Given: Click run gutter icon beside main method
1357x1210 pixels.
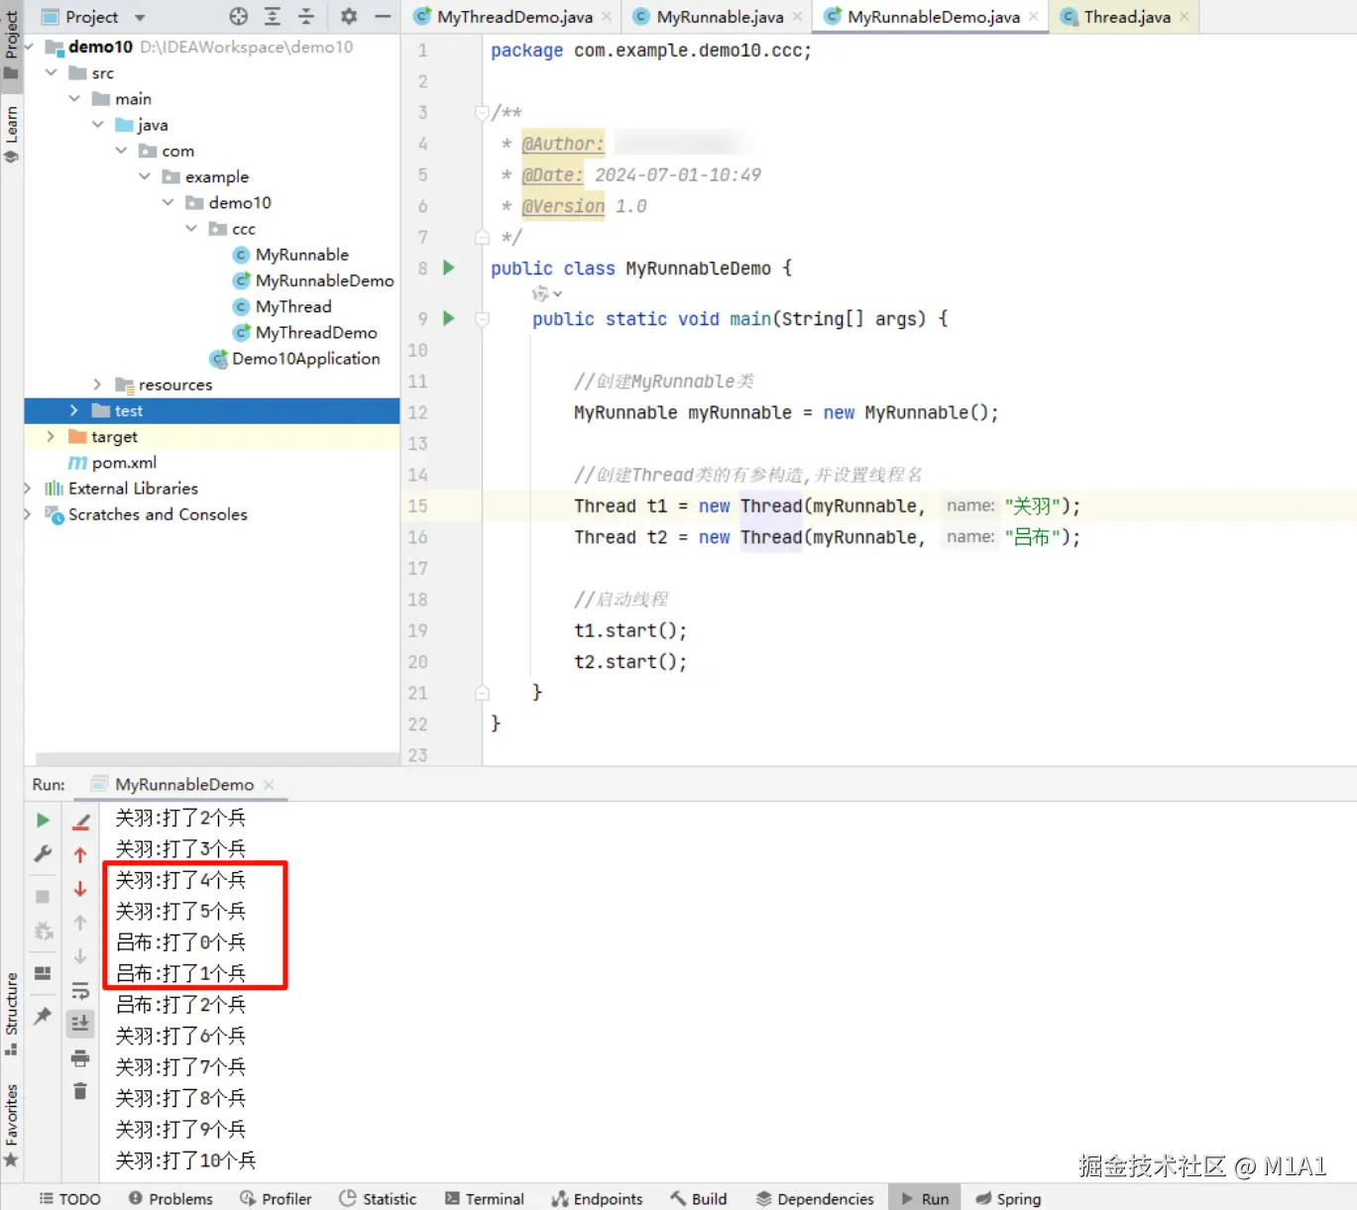Looking at the screenshot, I should [449, 318].
